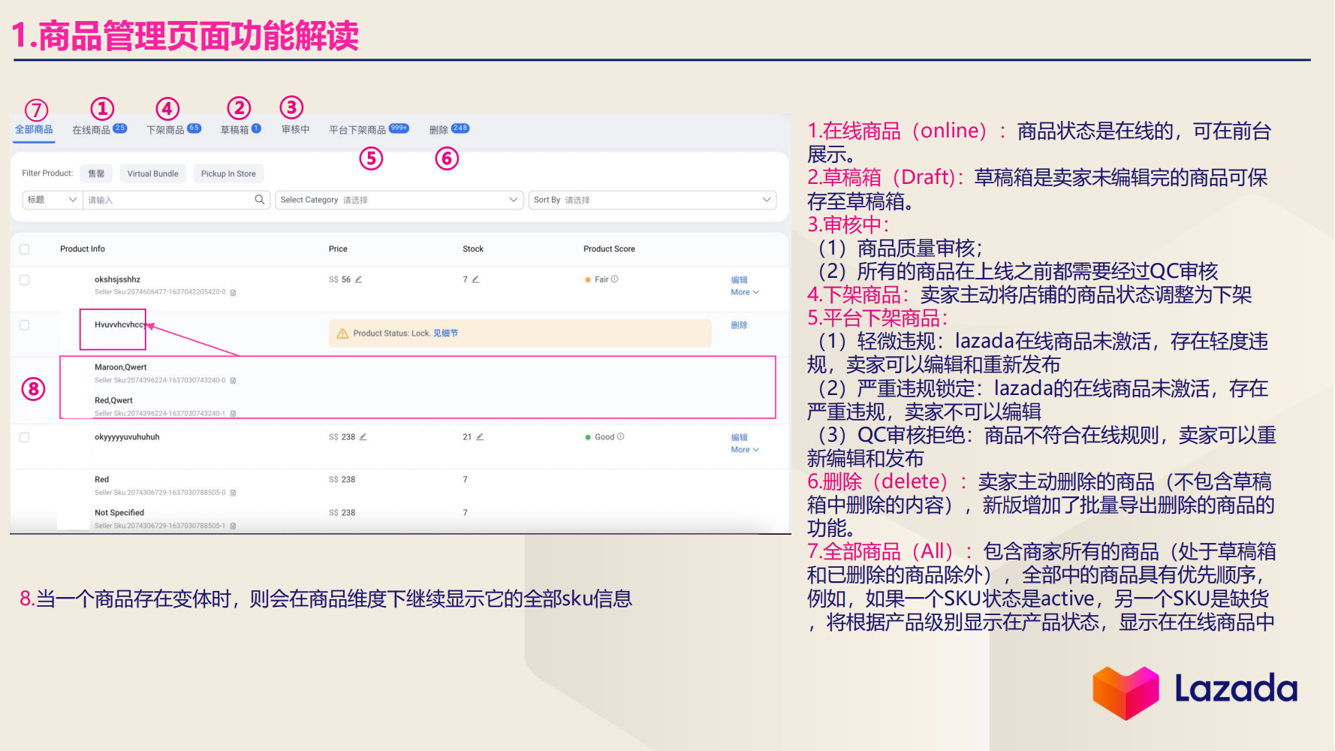Click the warning triangle in Product Status banner
The height and width of the screenshot is (751, 1335).
click(x=342, y=333)
